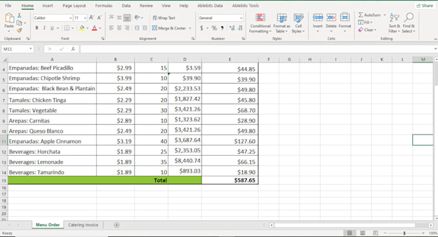Viewport: 438px width, 237px height.
Task: Apply percent style
Action: tap(214, 28)
